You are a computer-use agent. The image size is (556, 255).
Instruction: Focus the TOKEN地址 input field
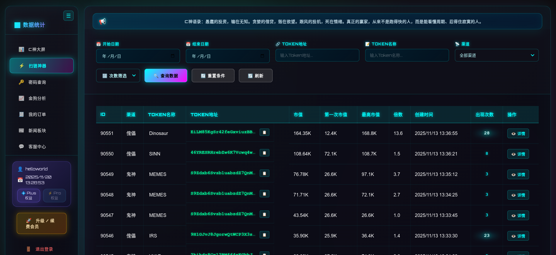pyautogui.click(x=317, y=55)
